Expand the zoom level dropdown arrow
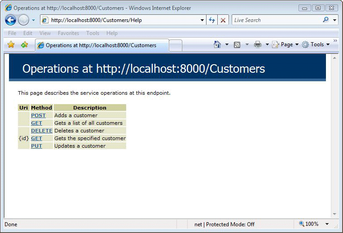The image size is (343, 233). coord(327,224)
